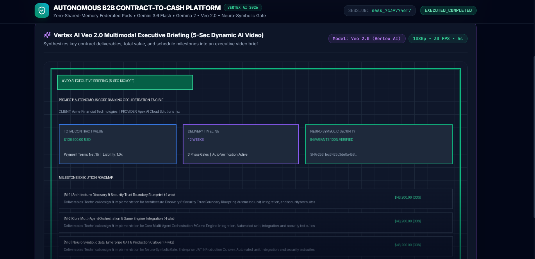Click the Model: Veo 2.0 (Vertex AI) tag
Image resolution: width=535 pixels, height=259 pixels.
coord(367,39)
